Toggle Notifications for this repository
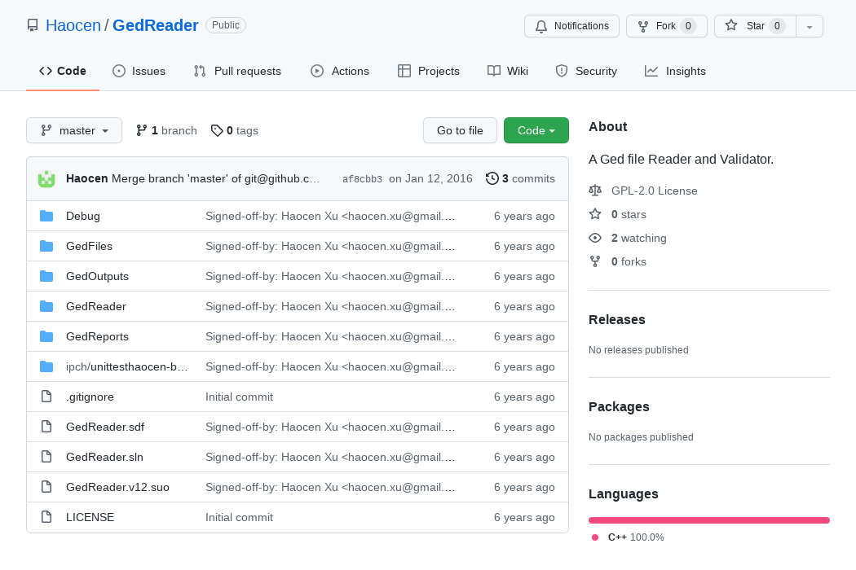Image resolution: width=856 pixels, height=570 pixels. point(571,26)
